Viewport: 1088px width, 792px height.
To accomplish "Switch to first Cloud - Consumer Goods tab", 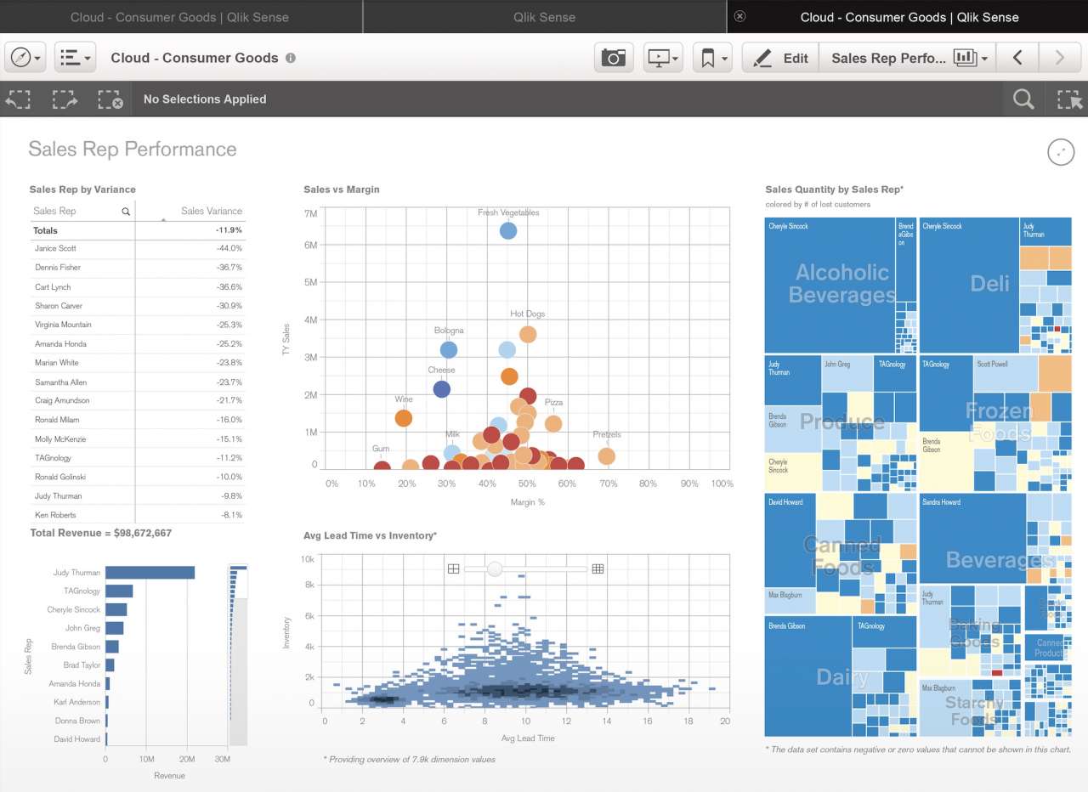I will point(180,17).
